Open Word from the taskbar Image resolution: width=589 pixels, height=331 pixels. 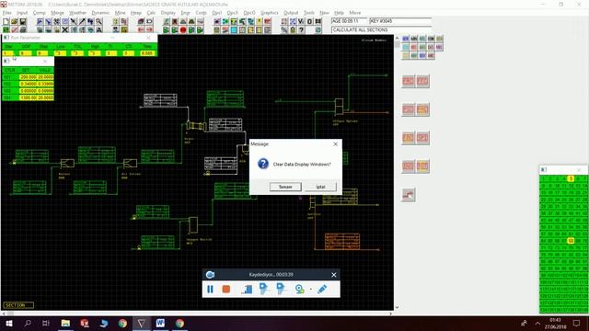coord(160,323)
